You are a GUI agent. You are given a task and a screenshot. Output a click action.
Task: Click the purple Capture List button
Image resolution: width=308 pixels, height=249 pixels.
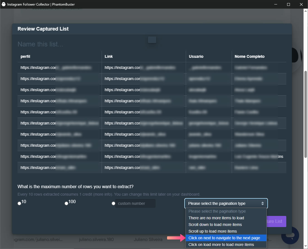[x=276, y=221]
